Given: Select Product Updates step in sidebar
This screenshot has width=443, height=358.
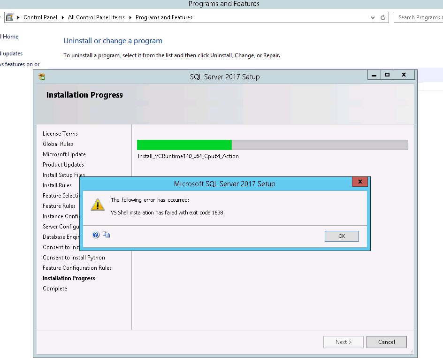Looking at the screenshot, I should click(63, 165).
